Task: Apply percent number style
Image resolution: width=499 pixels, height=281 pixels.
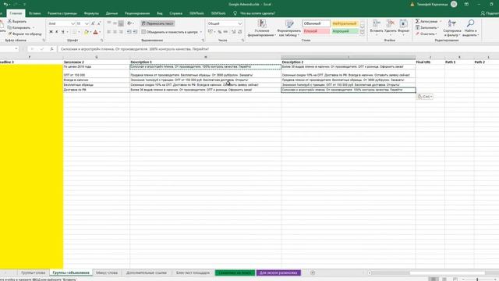Action: tap(220, 32)
